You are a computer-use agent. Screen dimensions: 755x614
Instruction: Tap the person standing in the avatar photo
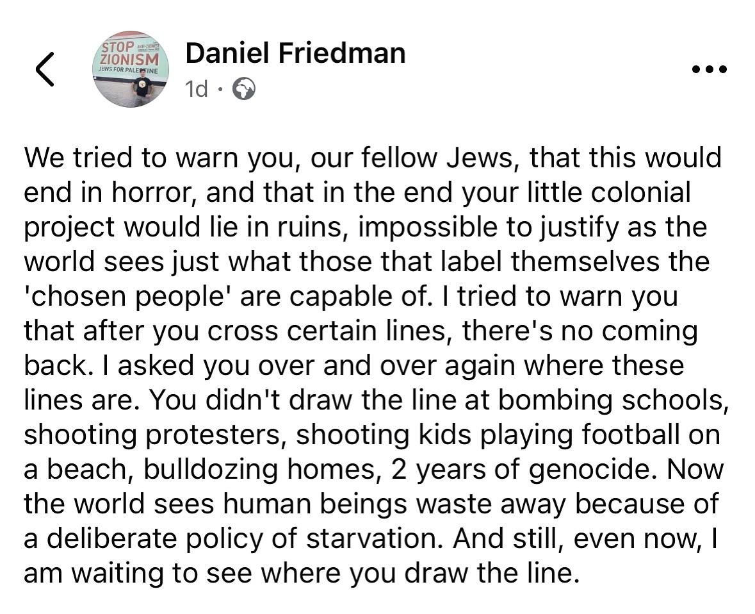(x=144, y=92)
